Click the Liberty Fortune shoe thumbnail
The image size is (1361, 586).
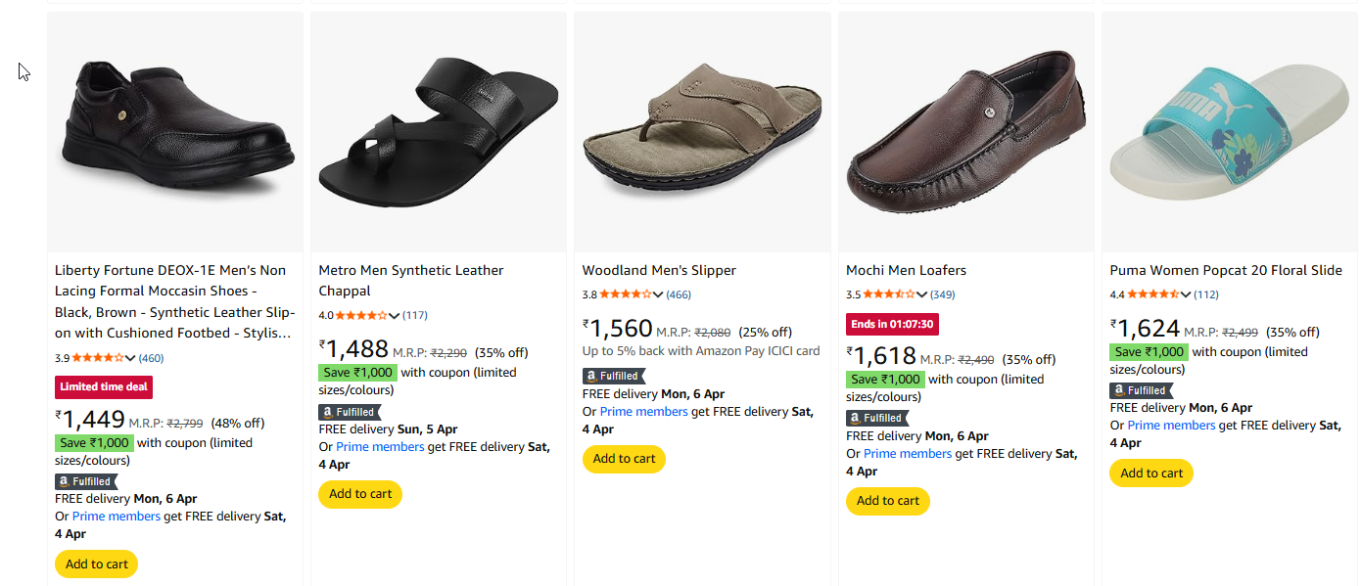coord(175,132)
